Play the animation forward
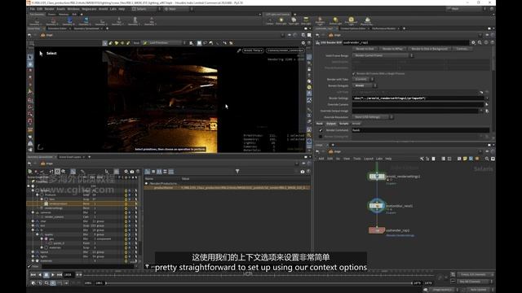This screenshot has width=522, height=293. coord(52,275)
